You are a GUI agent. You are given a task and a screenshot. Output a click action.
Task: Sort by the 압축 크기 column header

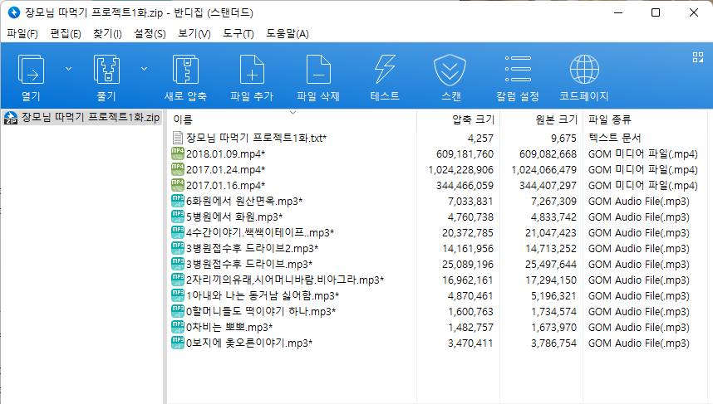pos(472,119)
